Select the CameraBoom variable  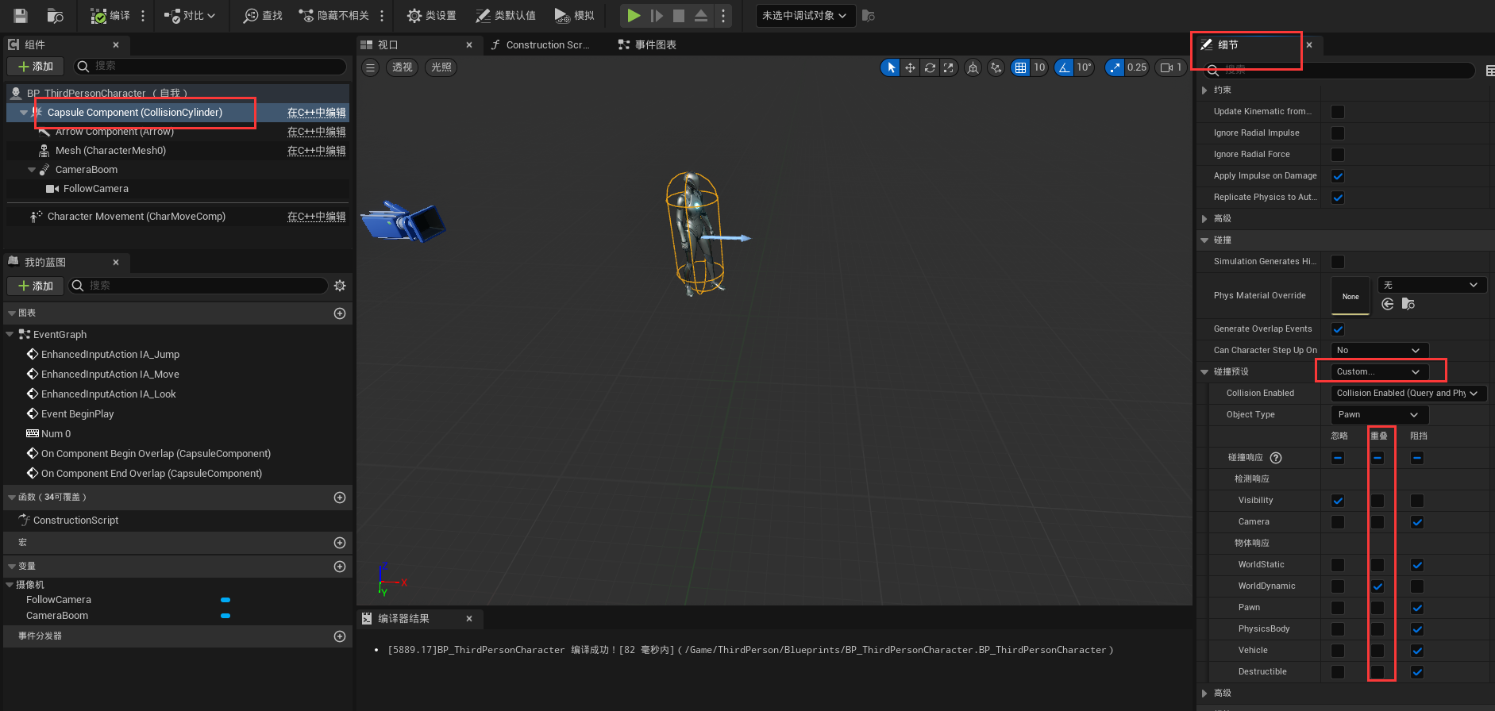(57, 615)
